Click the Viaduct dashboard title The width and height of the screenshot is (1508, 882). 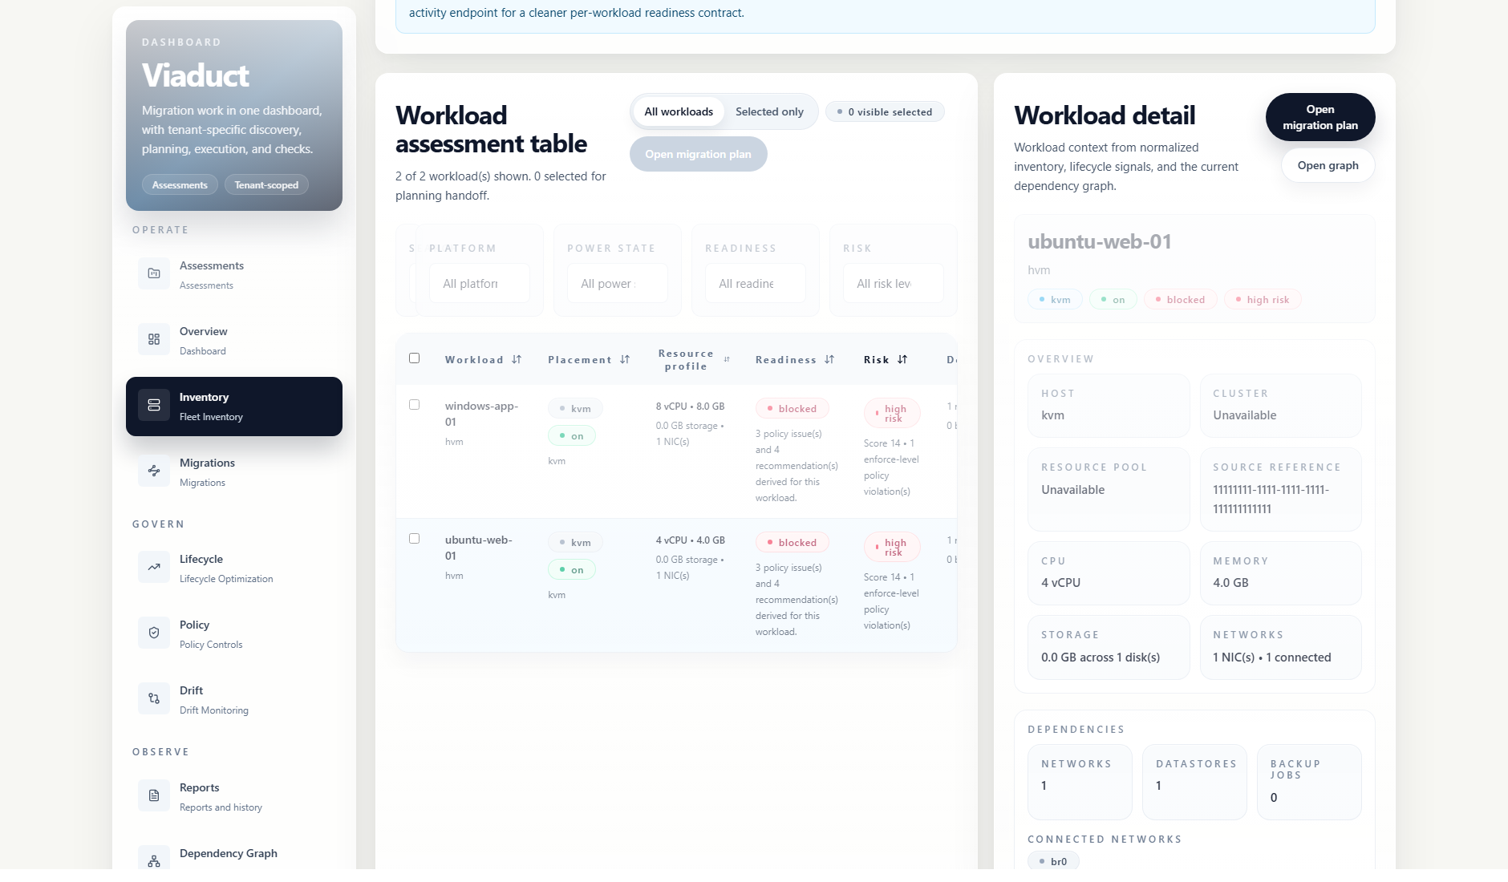(196, 75)
